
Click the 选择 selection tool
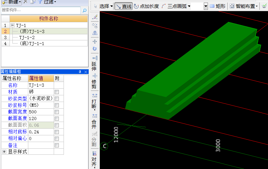tap(102, 6)
